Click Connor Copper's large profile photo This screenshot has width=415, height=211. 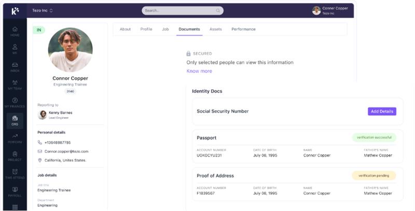pyautogui.click(x=71, y=50)
